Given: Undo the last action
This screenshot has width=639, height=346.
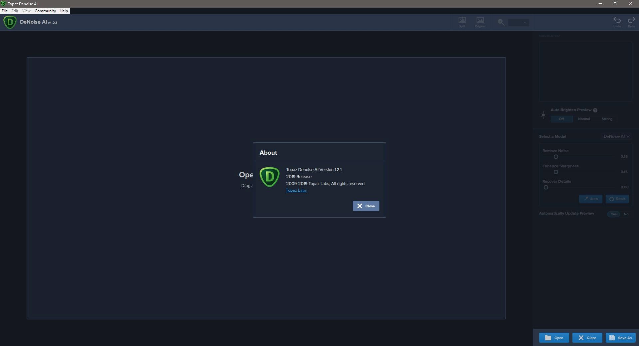Looking at the screenshot, I should point(617,22).
